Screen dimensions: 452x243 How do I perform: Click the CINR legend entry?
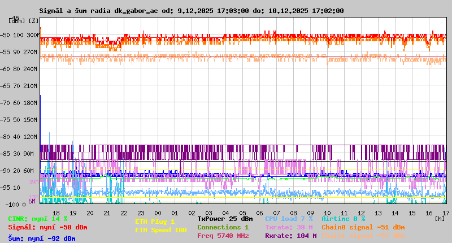(37, 218)
